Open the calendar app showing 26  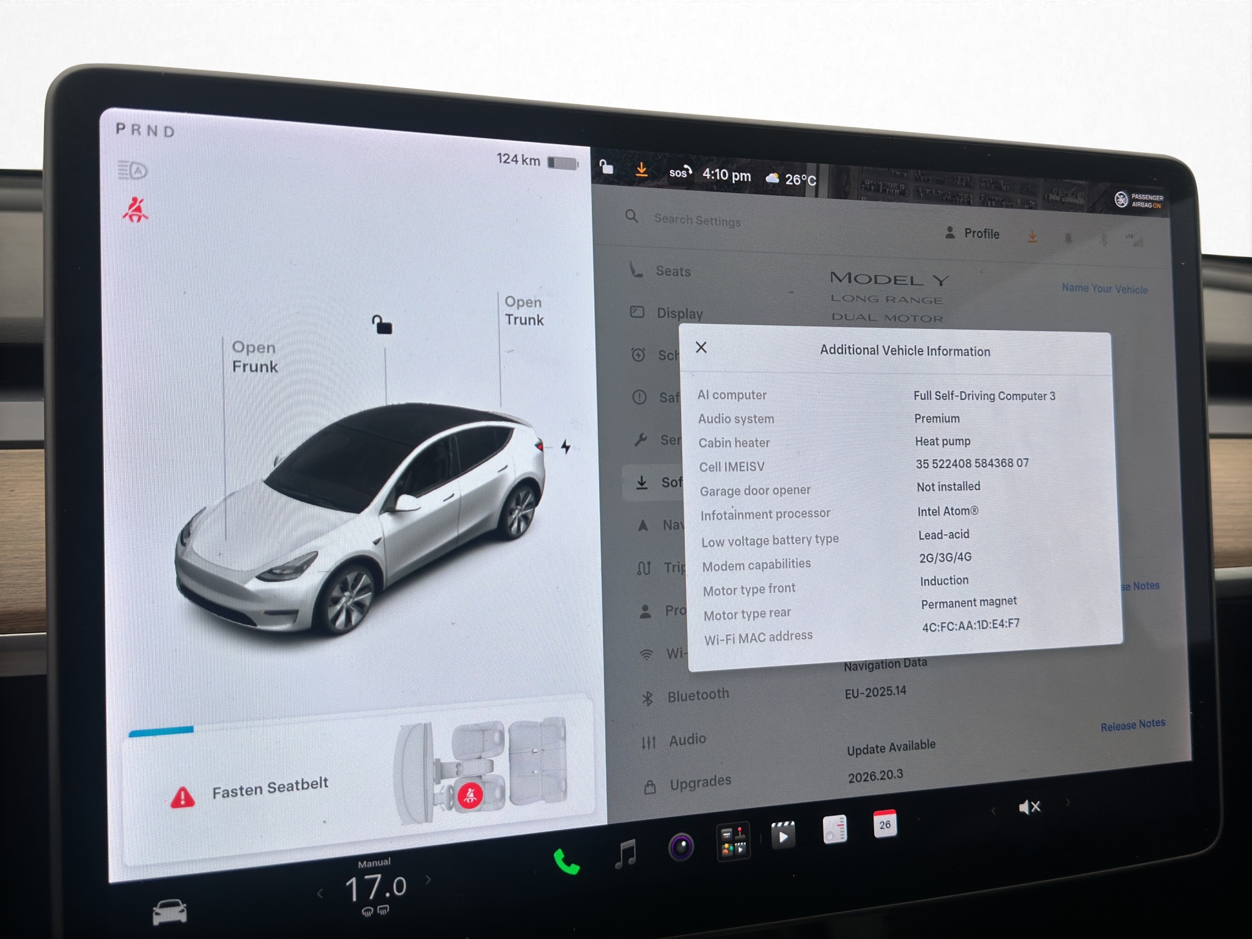(885, 823)
